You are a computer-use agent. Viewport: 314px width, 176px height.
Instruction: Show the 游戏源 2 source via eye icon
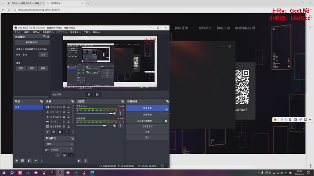tap(64, 122)
